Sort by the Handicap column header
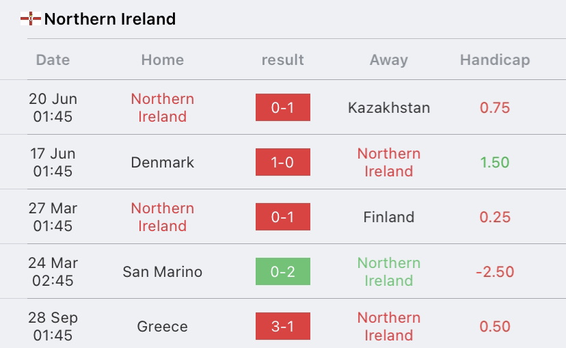Viewport: 566px width, 348px height. [495, 59]
